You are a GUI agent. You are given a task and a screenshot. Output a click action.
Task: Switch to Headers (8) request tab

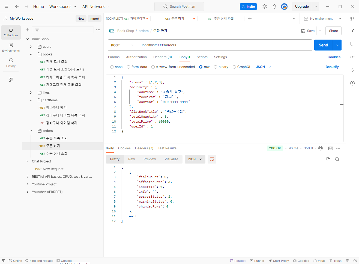point(163,57)
